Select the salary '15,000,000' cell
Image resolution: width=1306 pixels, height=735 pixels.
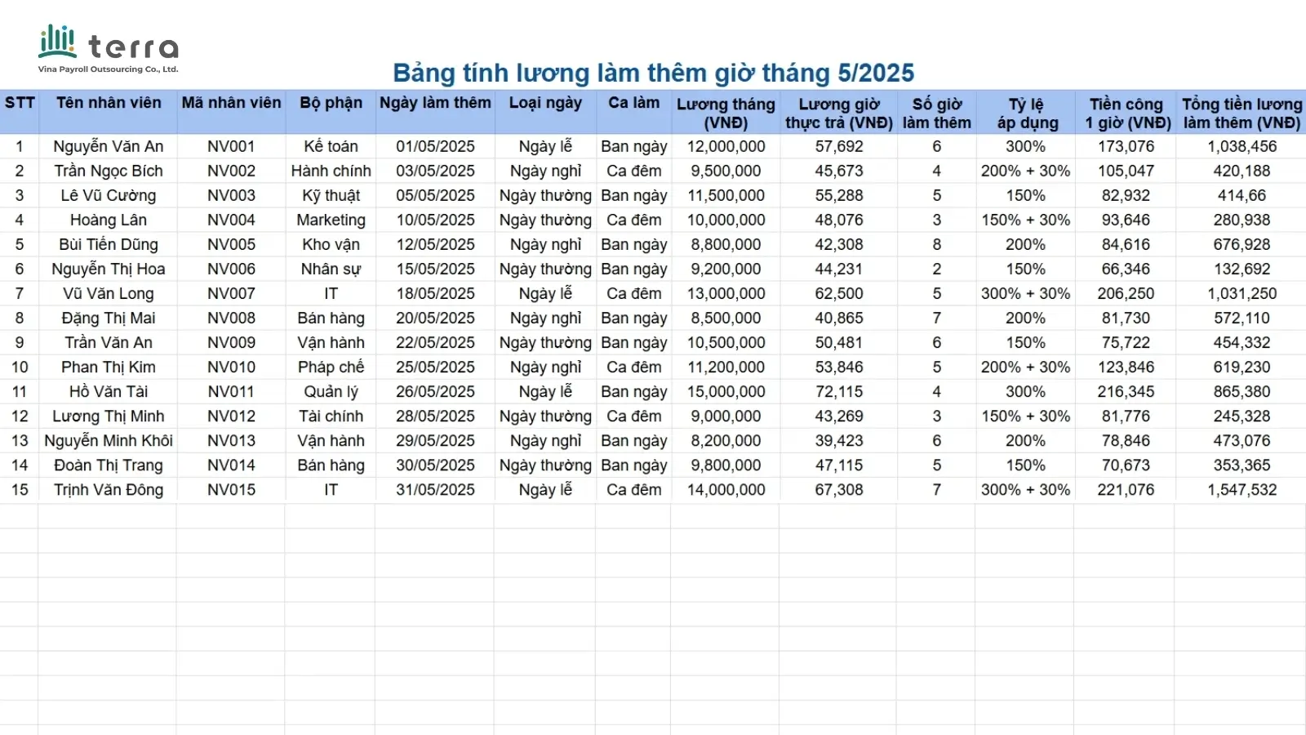point(726,391)
